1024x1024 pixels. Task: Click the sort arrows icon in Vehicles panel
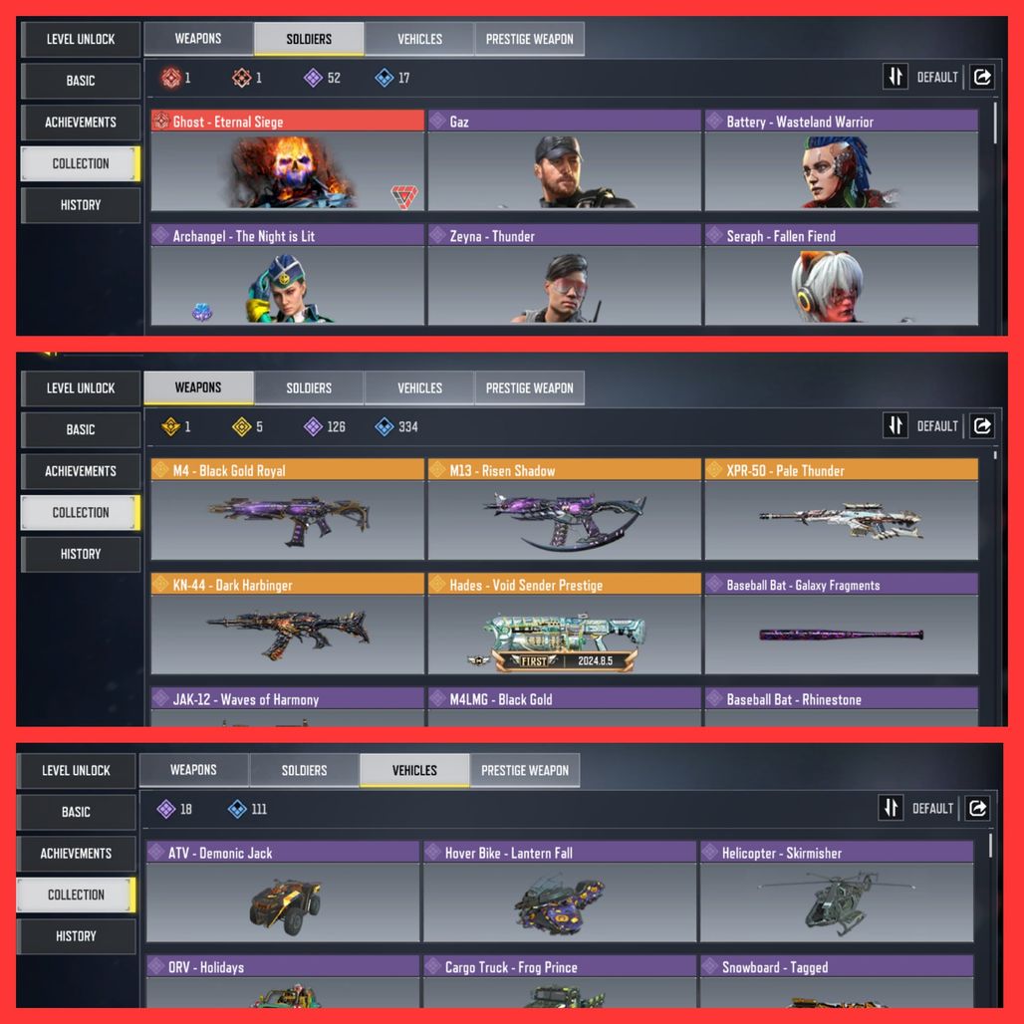click(891, 809)
